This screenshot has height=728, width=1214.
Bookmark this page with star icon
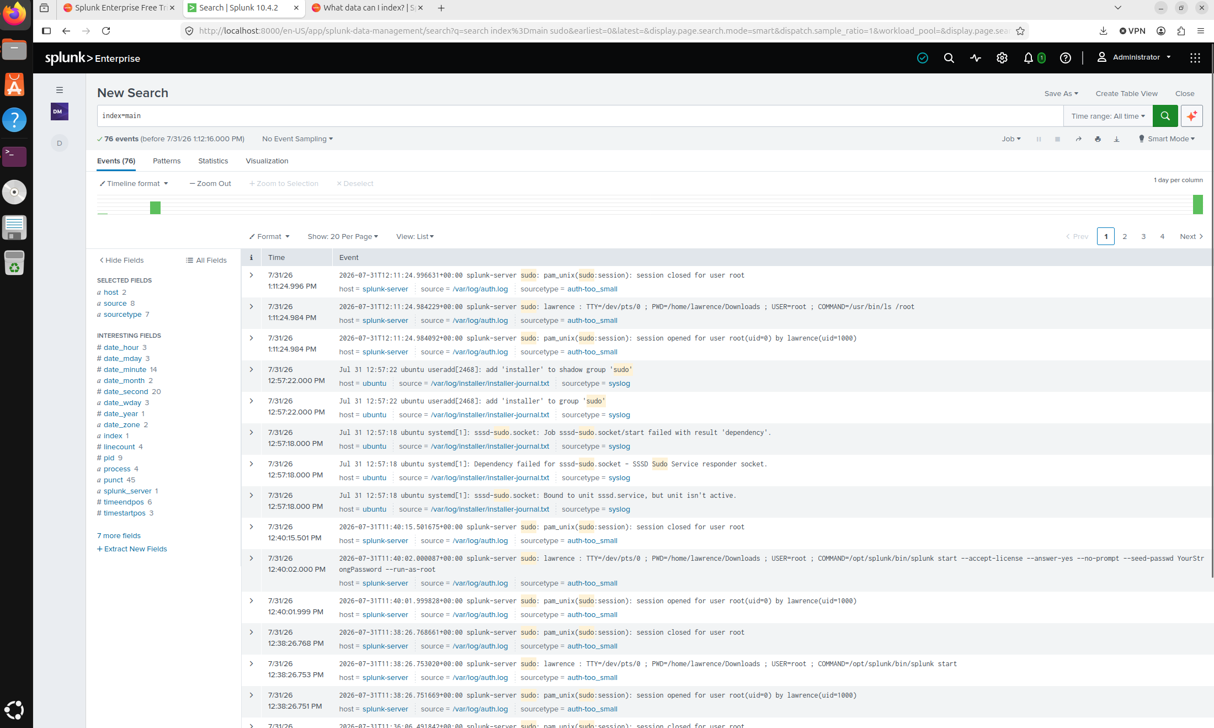point(1020,31)
